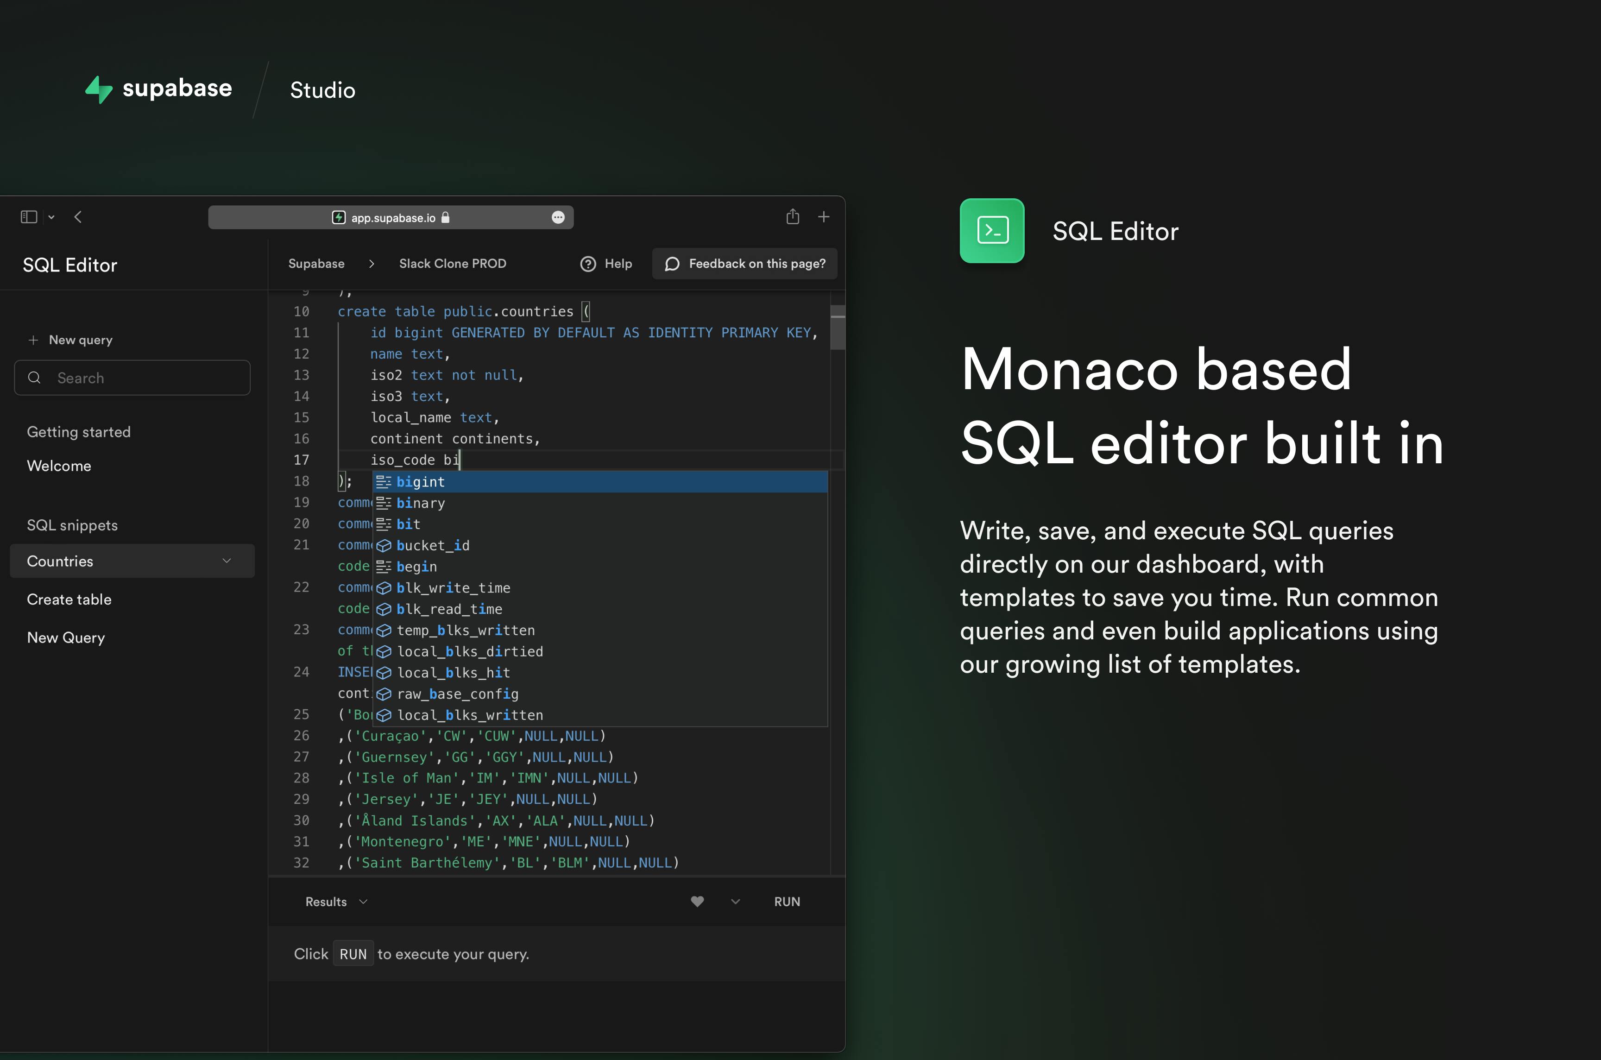Click the editor vertical scrollbar thumb
The height and width of the screenshot is (1060, 1601).
point(838,328)
